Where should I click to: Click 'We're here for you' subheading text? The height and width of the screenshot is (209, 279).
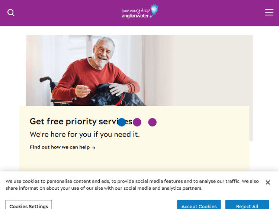coord(84,134)
